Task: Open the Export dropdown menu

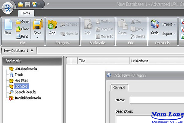Action: tap(169, 34)
